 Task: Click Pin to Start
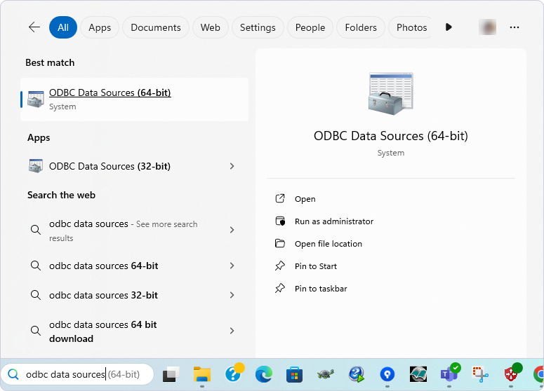[x=316, y=266]
